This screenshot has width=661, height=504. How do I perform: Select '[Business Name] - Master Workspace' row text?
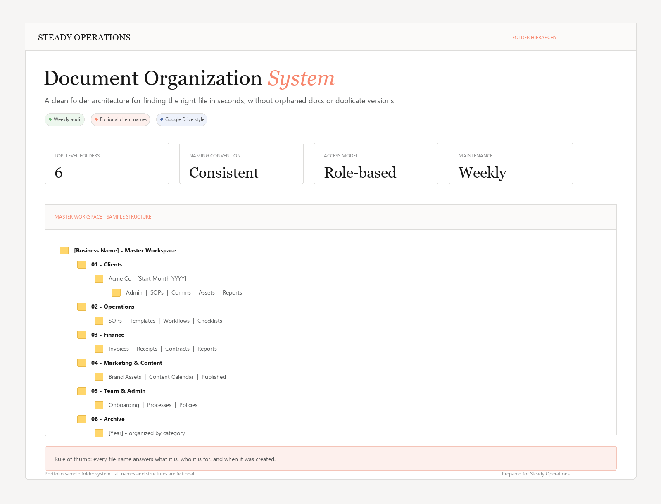pyautogui.click(x=125, y=250)
